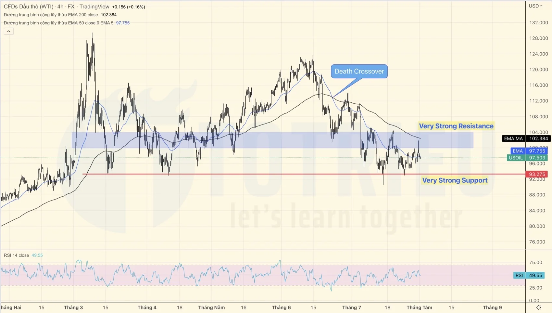Click the 4h timeframe label
This screenshot has width=552, height=313.
[60, 7]
